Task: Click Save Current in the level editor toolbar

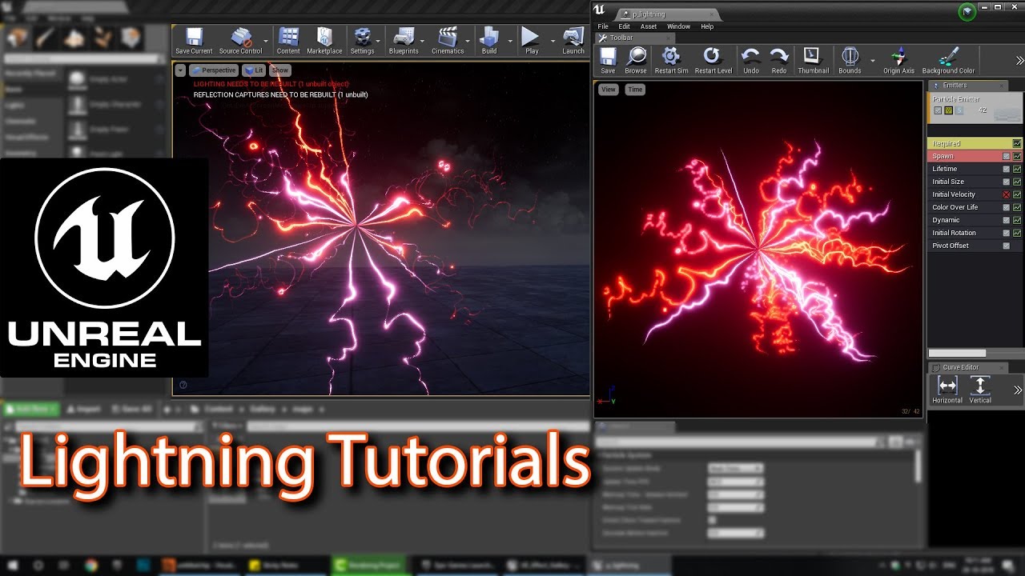Action: click(194, 41)
